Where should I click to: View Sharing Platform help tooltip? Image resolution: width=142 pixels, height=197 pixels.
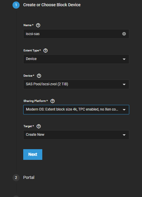click(x=52, y=101)
